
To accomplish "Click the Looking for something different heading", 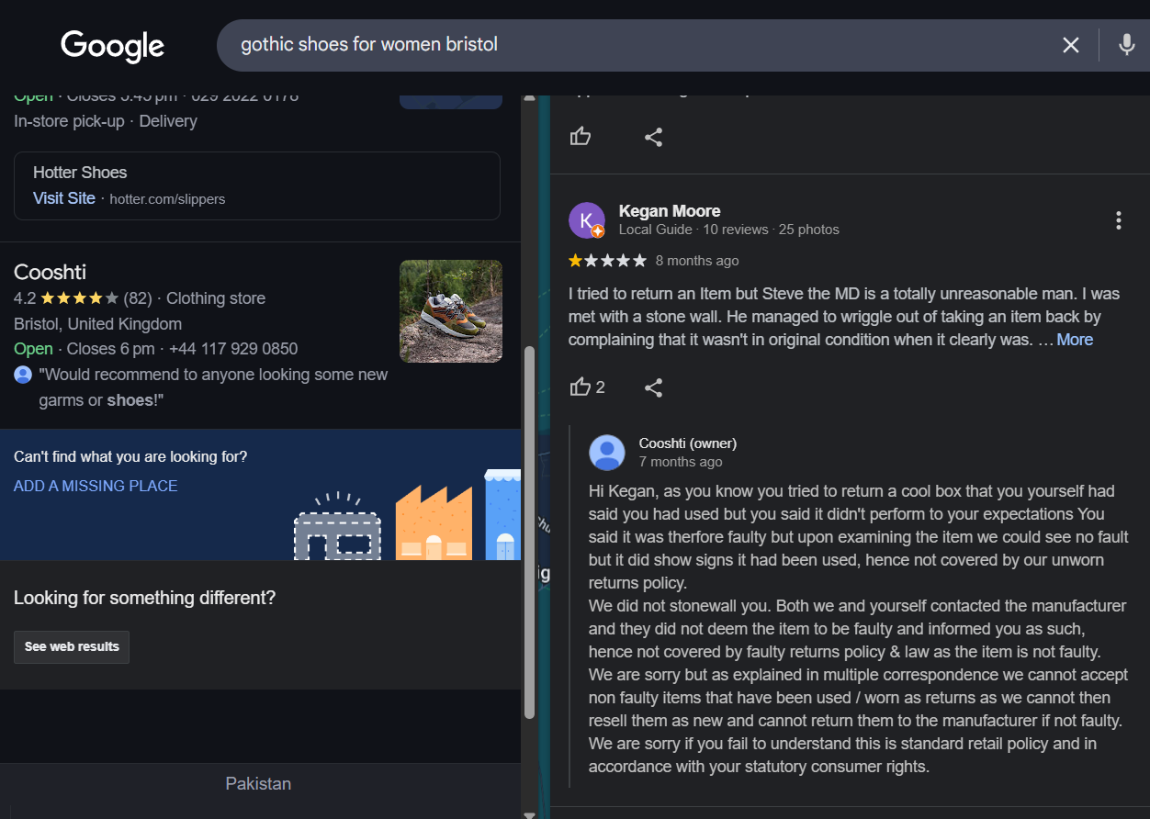I will click(145, 598).
